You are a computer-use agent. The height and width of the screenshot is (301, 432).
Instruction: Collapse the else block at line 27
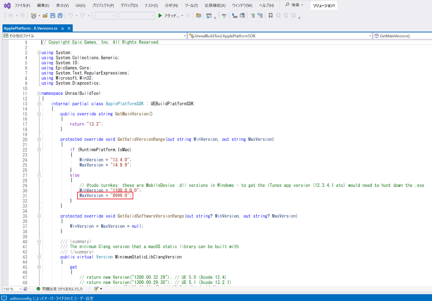tap(39, 175)
